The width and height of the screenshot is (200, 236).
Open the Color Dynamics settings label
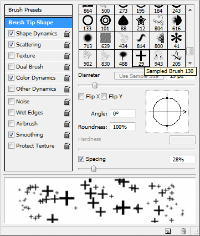[36, 78]
